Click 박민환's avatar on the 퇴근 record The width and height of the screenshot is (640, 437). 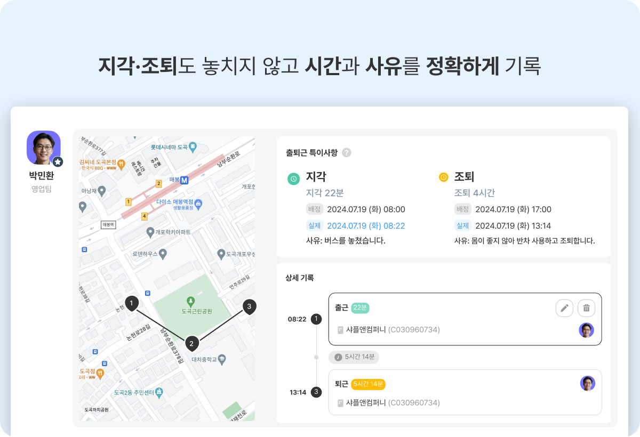(587, 383)
